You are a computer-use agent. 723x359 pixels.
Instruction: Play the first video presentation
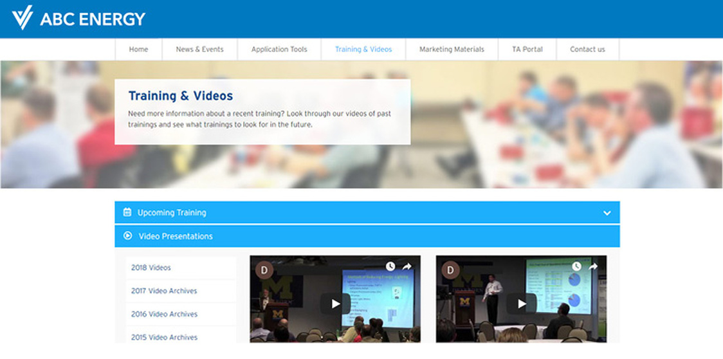[x=335, y=304]
